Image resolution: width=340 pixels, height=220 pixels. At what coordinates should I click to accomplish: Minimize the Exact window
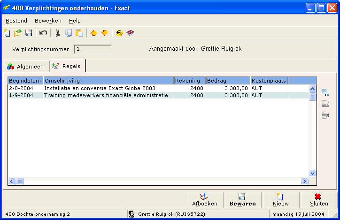click(x=310, y=8)
